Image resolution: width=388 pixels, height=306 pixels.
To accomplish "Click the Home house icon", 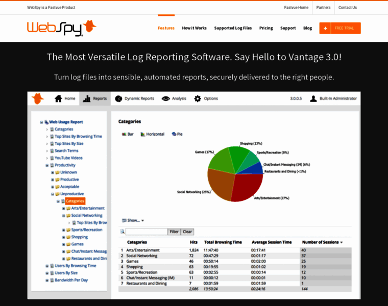I will point(58,98).
